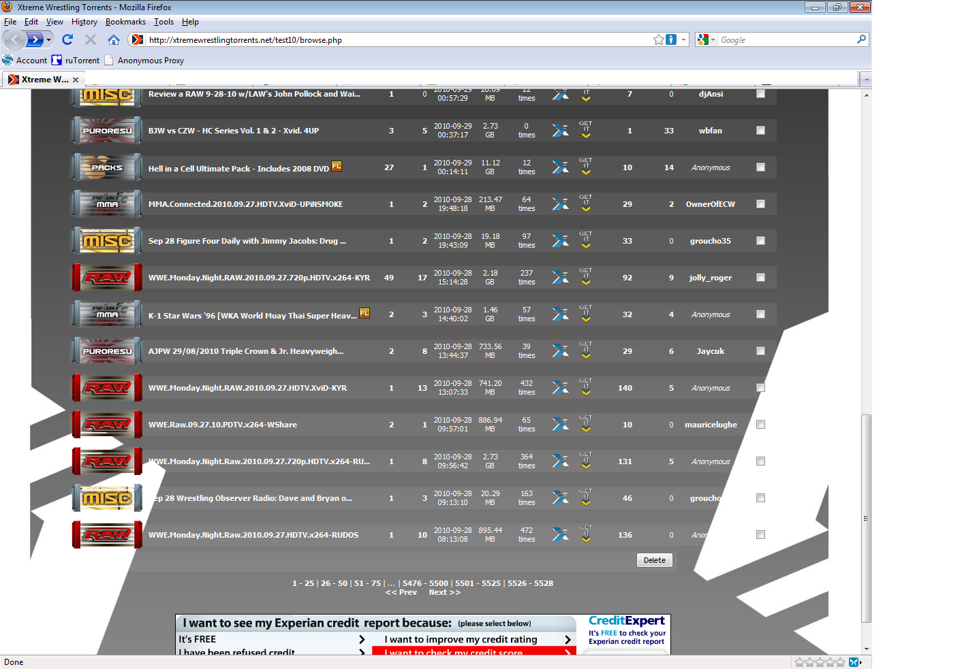Select the Xtreme W... browser tab

[44, 80]
